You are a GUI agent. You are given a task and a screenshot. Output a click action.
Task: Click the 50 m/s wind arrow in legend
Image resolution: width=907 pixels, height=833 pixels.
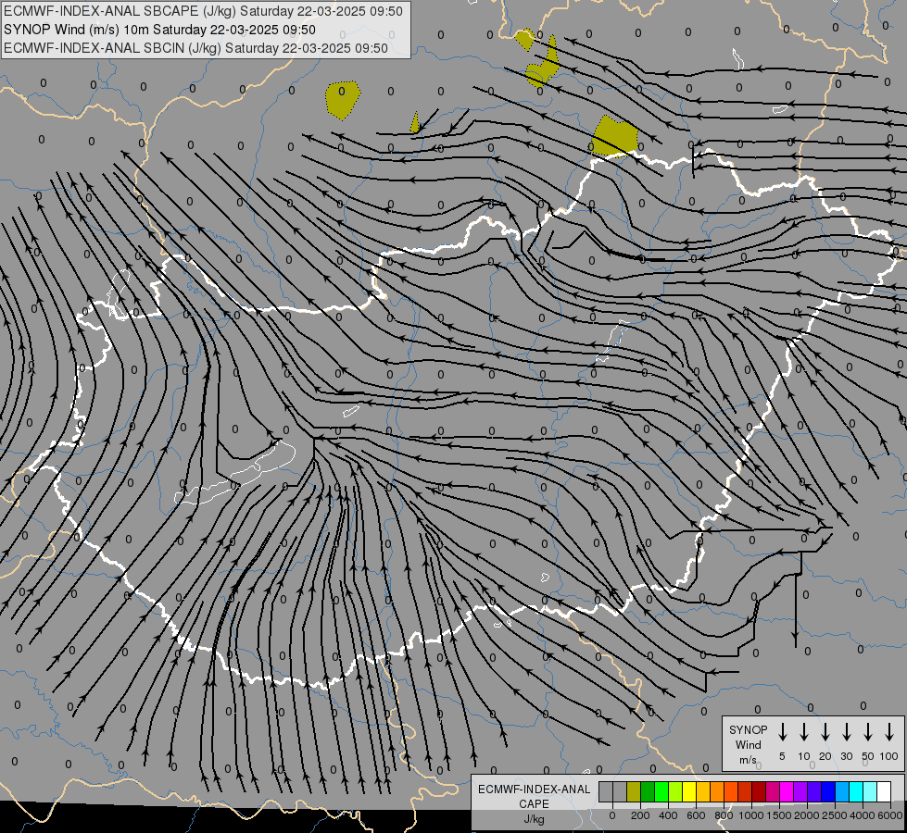(868, 732)
